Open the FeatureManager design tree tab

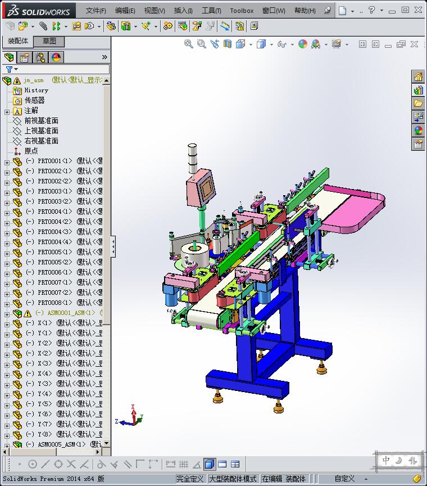coord(10,57)
